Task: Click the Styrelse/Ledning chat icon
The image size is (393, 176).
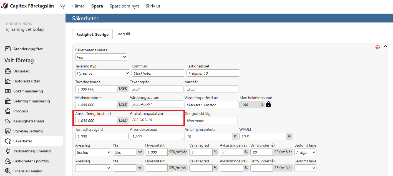Action: click(x=8, y=131)
